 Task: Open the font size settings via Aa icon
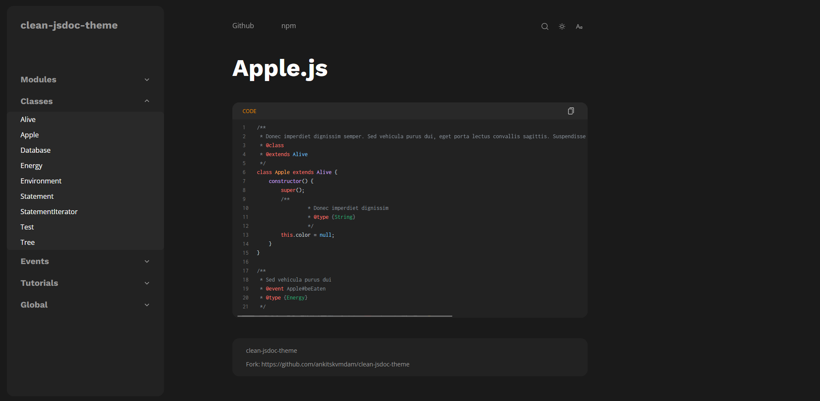click(579, 26)
